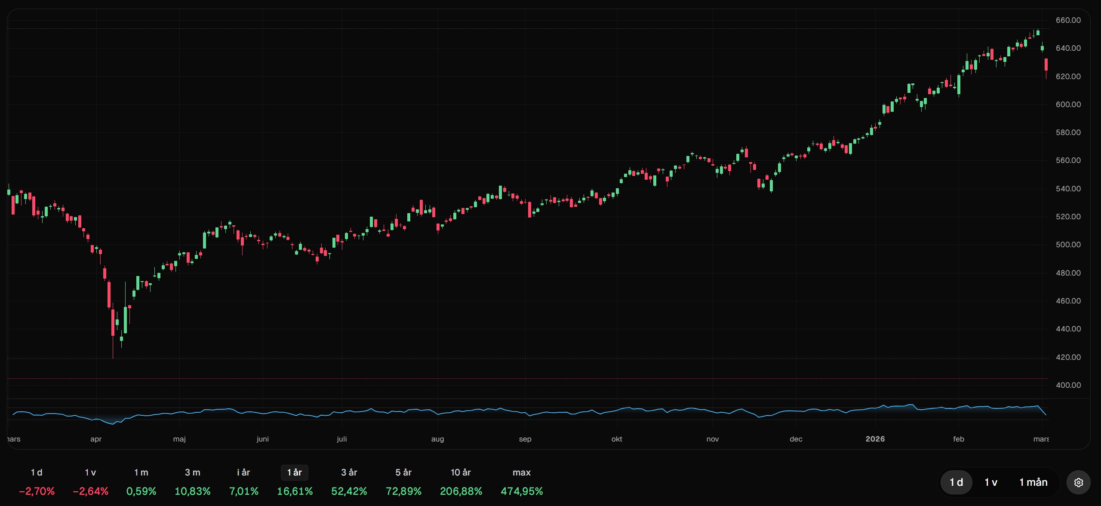Select the 1 d time range

click(x=37, y=472)
